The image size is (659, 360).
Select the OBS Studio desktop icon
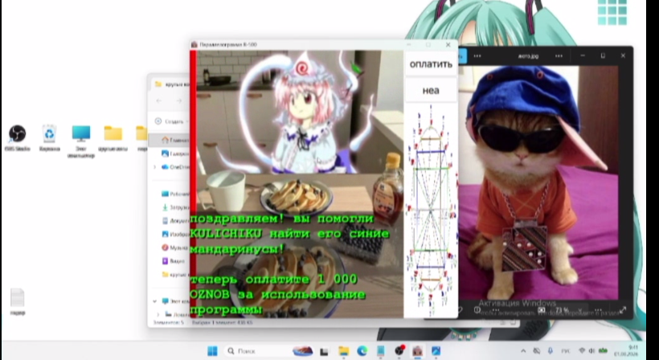pos(17,139)
